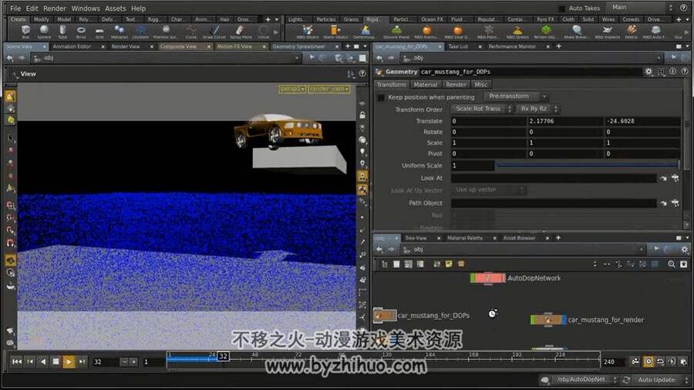Toggle car_mustang_for_render display flag
Viewport: 694px width, 390px height.
[x=564, y=320]
